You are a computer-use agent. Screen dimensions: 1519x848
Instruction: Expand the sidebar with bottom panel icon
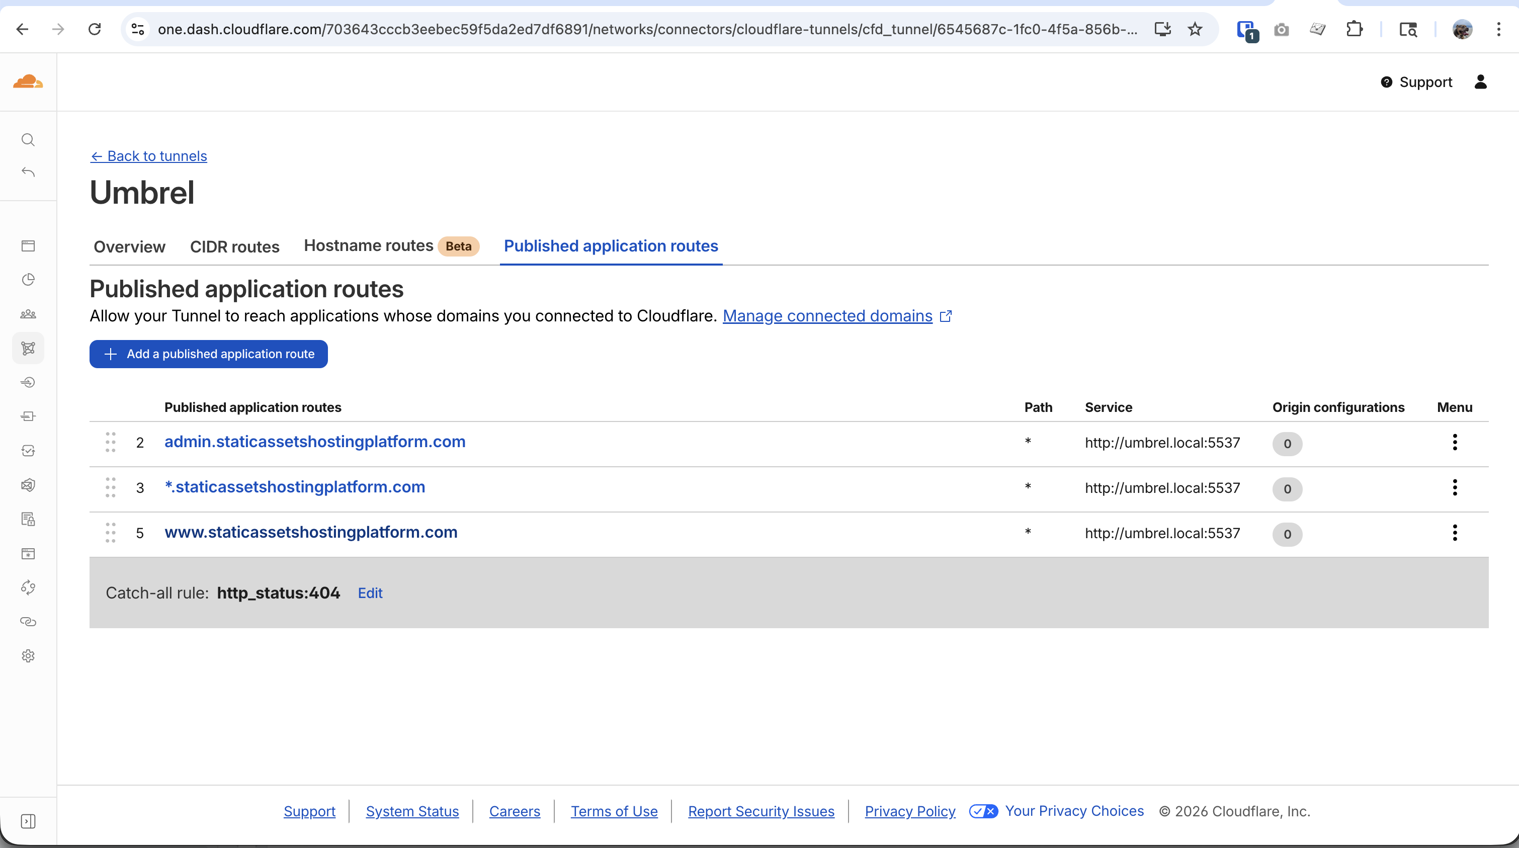pyautogui.click(x=28, y=821)
